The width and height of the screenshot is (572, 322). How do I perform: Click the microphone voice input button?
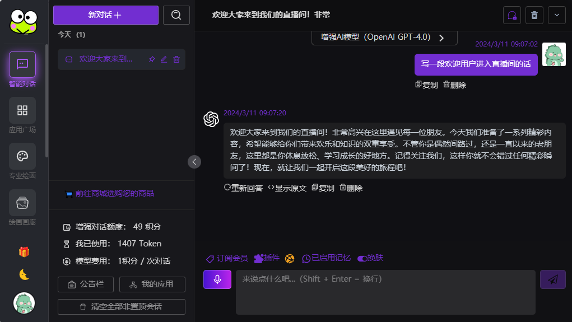pyautogui.click(x=217, y=279)
